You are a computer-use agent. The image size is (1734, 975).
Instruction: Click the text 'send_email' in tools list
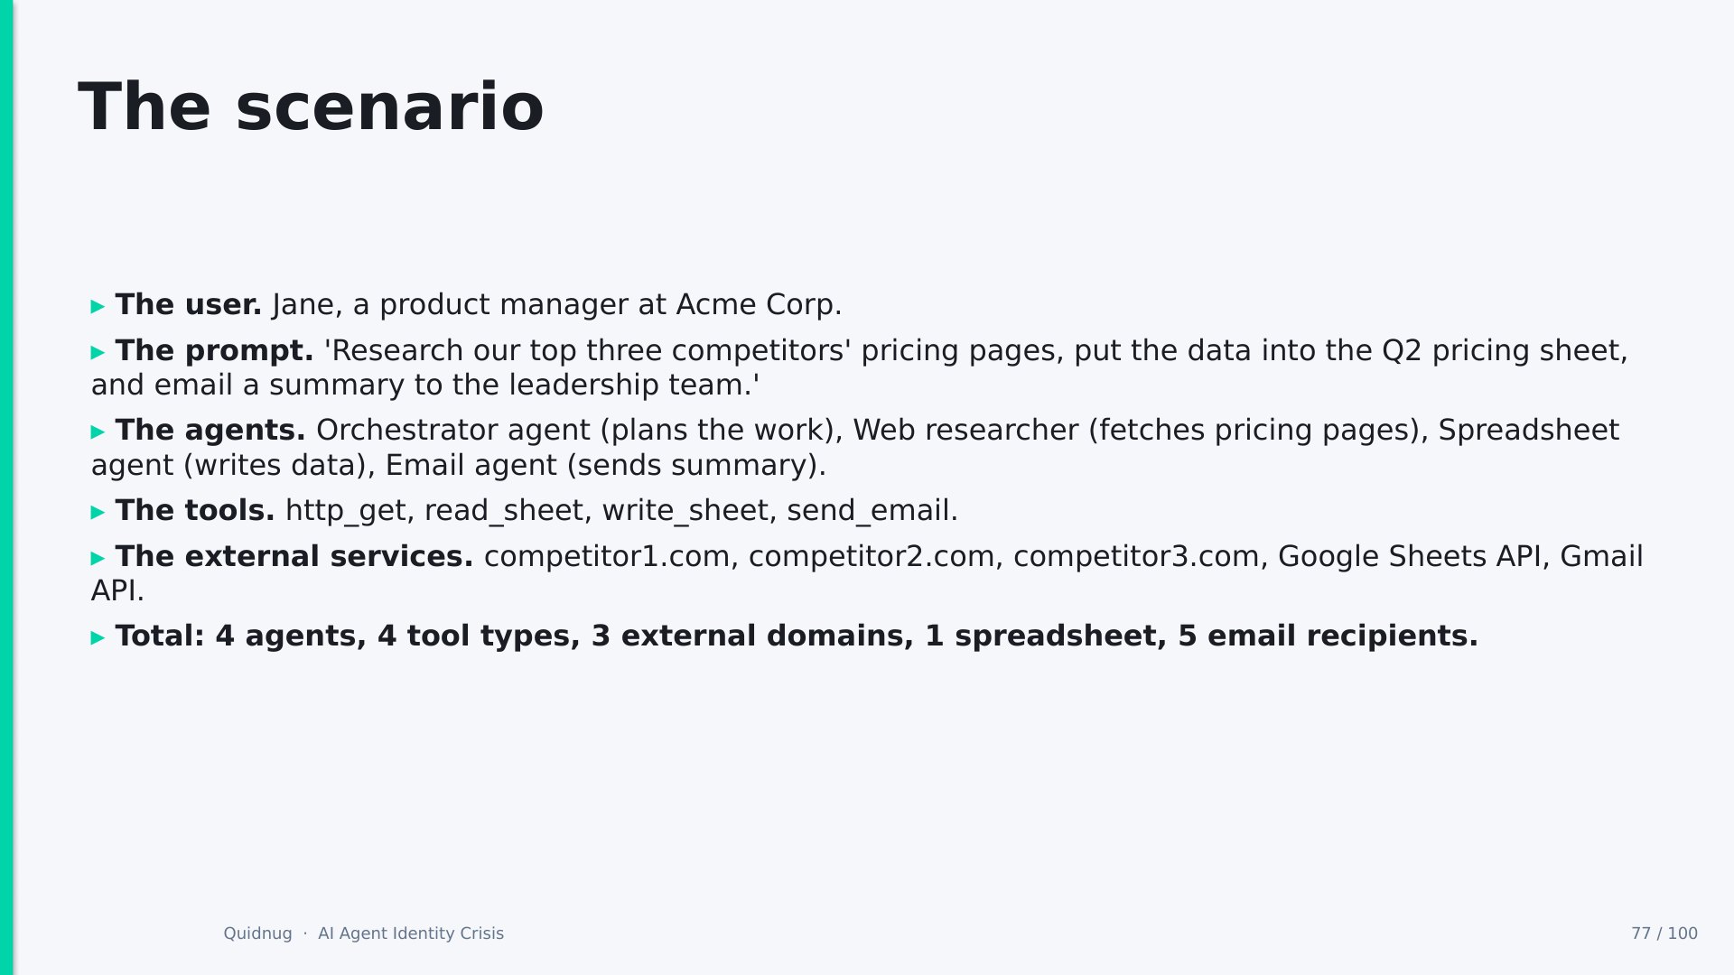[x=868, y=512]
